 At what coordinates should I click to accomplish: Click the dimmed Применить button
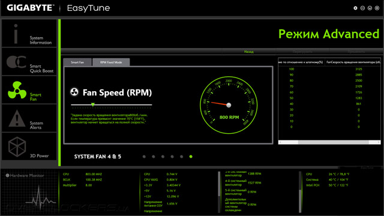[x=356, y=52]
